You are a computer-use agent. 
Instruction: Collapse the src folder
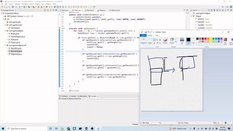[x=3, y=19]
